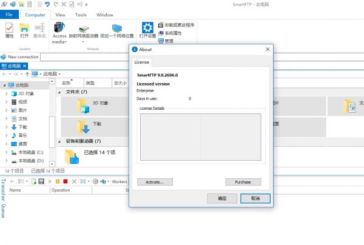Open quick access toolbar customize dropdown arrow
Image resolution: width=364 pixels, height=245 pixels.
(86, 5)
